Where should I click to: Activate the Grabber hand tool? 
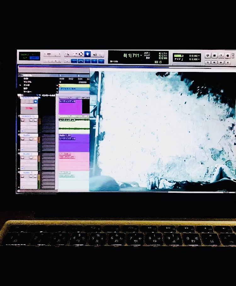tap(87, 54)
